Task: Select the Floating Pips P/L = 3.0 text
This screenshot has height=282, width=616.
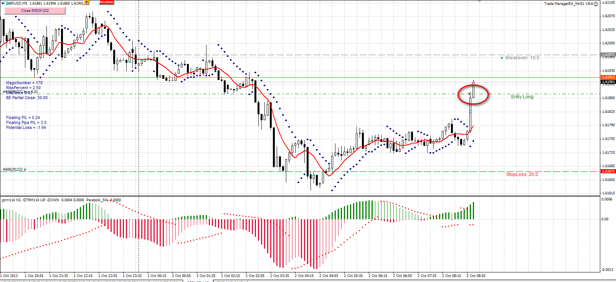Action: [26, 123]
